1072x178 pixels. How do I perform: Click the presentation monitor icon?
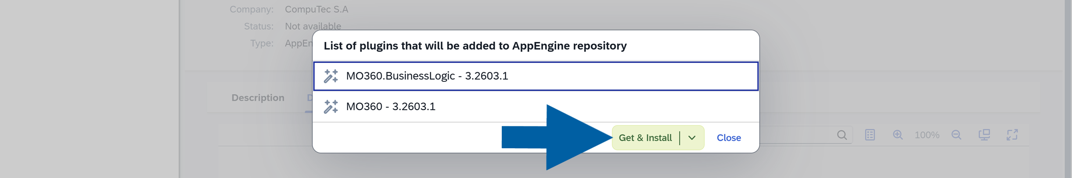pyautogui.click(x=984, y=135)
